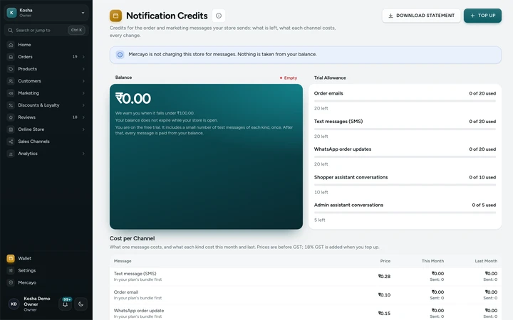Click Kosha Demo Owner profile name
The width and height of the screenshot is (513, 320).
pyautogui.click(x=37, y=302)
